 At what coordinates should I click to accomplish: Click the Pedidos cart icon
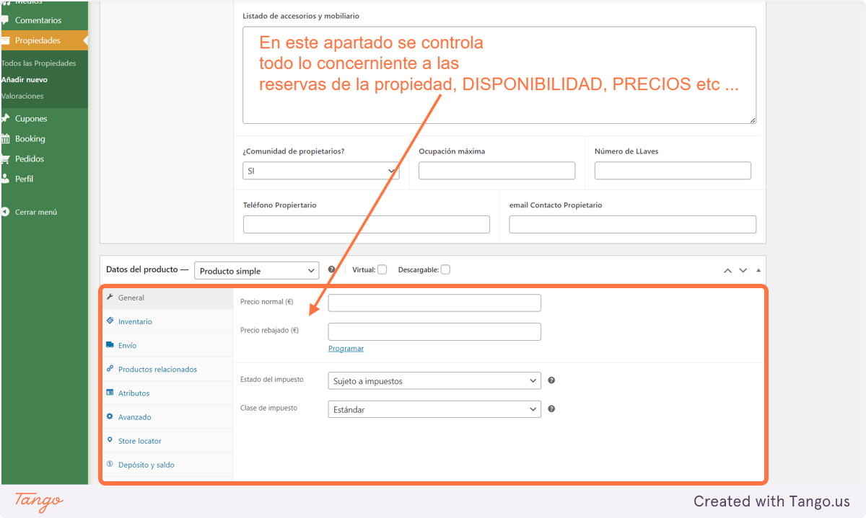point(5,158)
